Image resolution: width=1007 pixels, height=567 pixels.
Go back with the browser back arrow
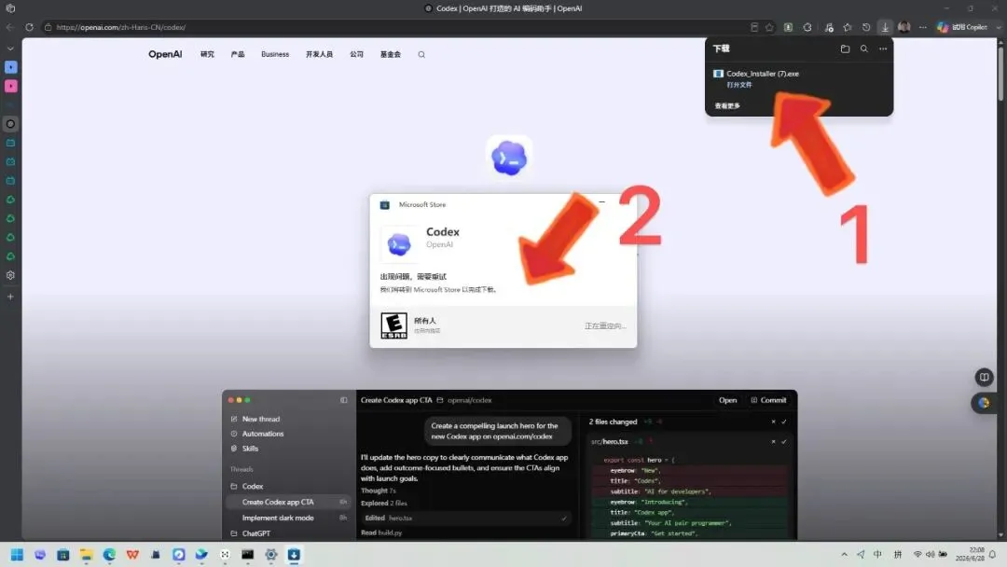coord(9,27)
